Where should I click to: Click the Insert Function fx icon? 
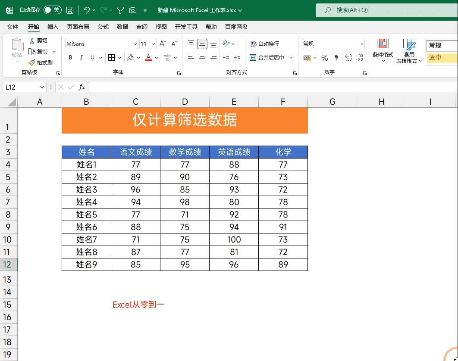[82, 87]
